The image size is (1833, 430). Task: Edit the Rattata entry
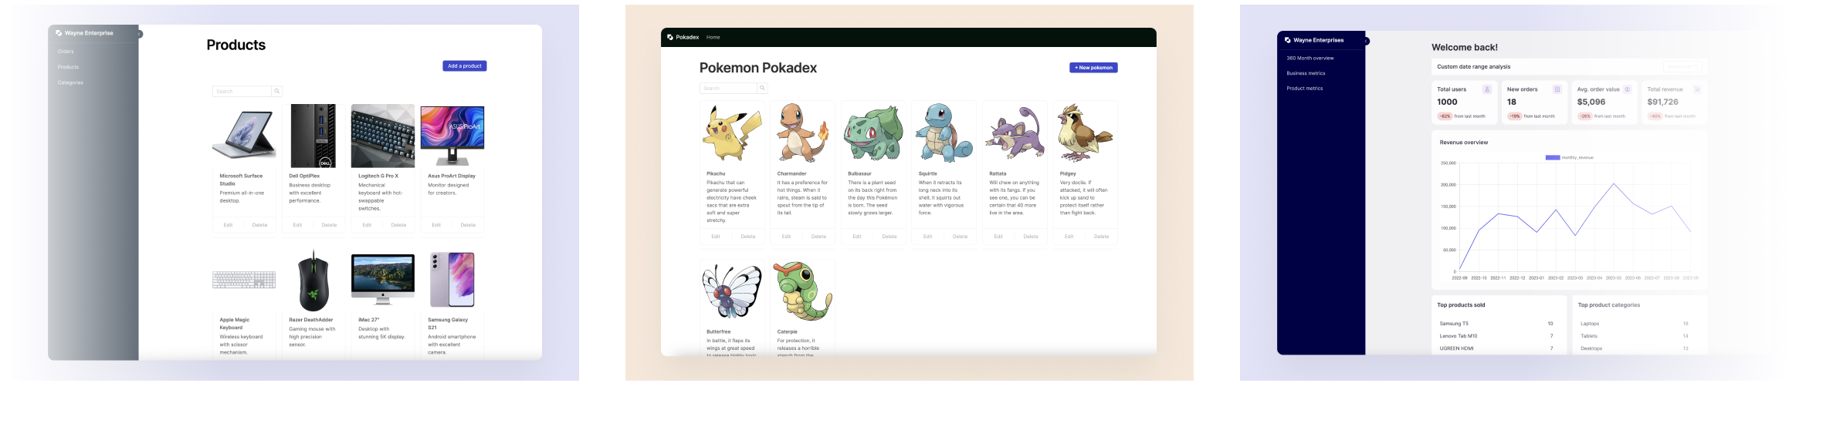click(998, 237)
